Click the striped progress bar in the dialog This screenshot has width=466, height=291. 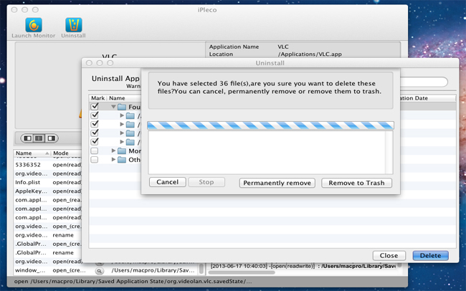coord(270,125)
